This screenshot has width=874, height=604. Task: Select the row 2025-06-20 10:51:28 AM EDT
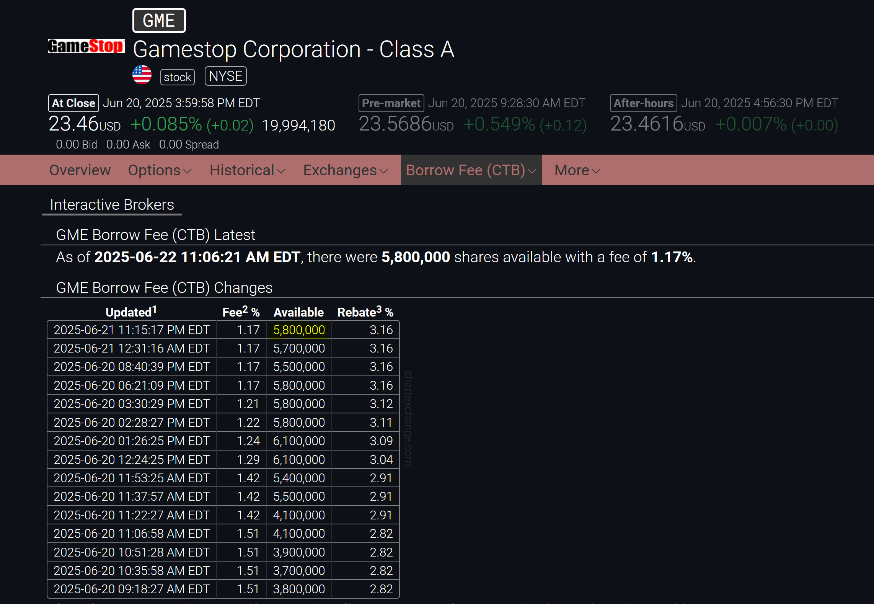[223, 552]
